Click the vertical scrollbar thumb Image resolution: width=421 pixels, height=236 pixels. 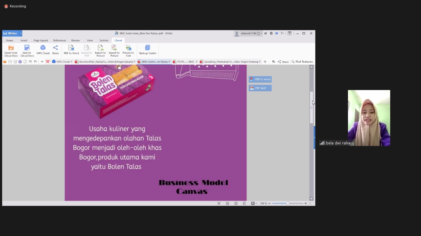tap(311, 107)
